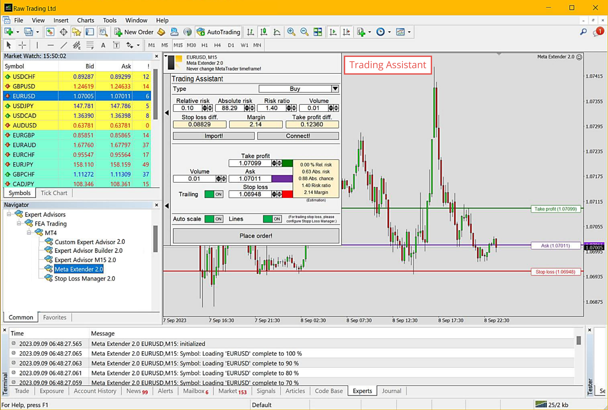Select the Text 'A' drawing tool

(103, 45)
